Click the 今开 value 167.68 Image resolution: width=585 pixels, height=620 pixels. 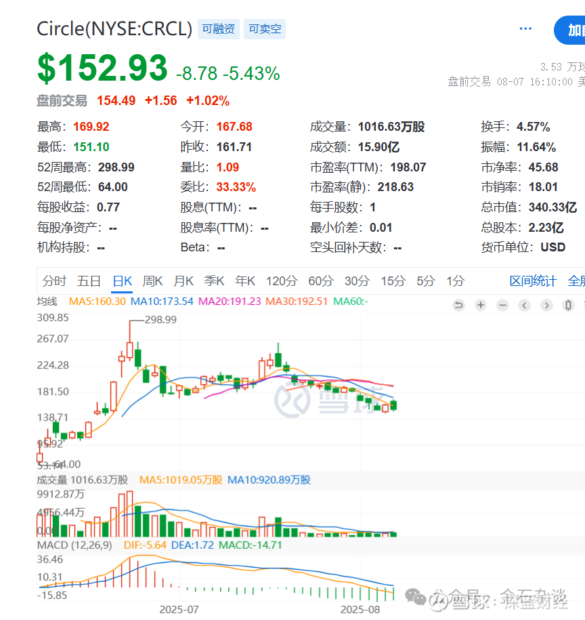pos(234,127)
